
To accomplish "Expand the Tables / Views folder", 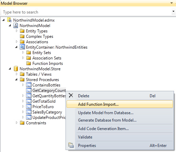I will coord(17,74).
